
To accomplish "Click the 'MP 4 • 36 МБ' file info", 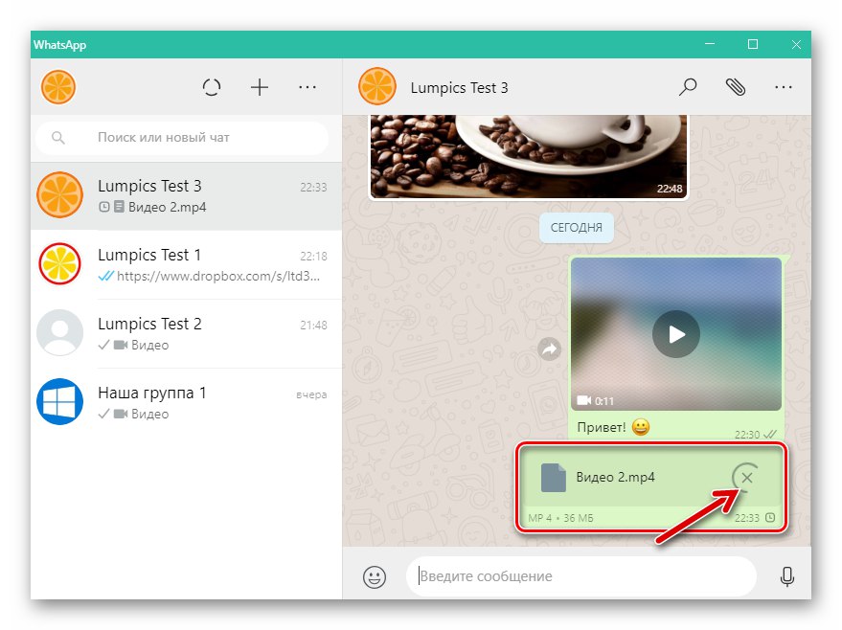I will point(560,518).
